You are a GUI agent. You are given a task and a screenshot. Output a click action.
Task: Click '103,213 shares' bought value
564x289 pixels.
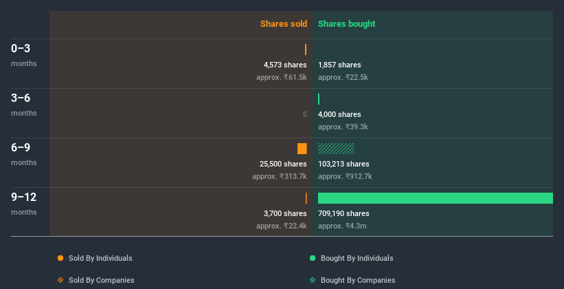[343, 164]
